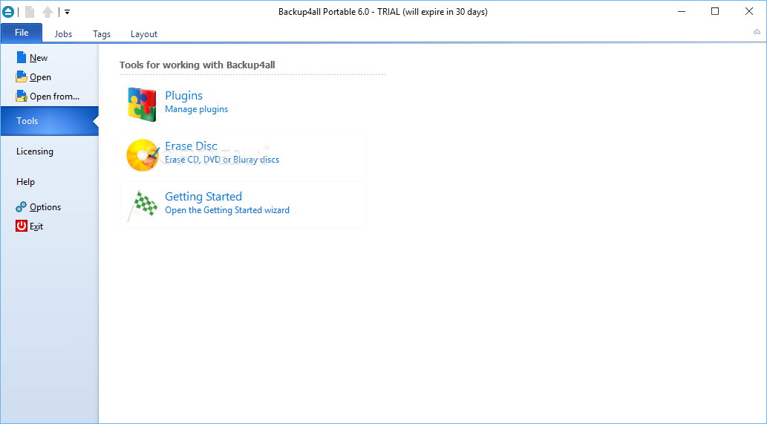767x424 pixels.
Task: Choose New in the File menu
Action: point(38,58)
